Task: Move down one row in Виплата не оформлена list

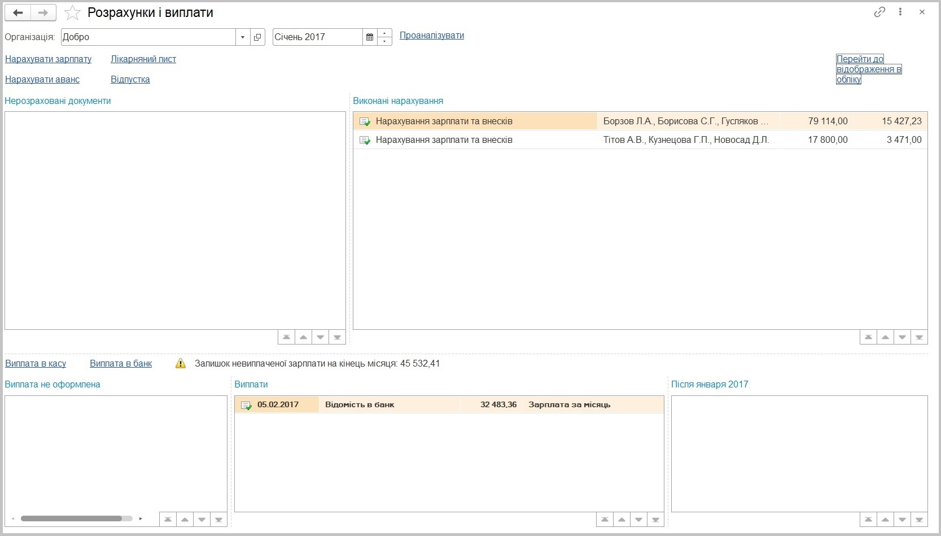Action: [202, 520]
